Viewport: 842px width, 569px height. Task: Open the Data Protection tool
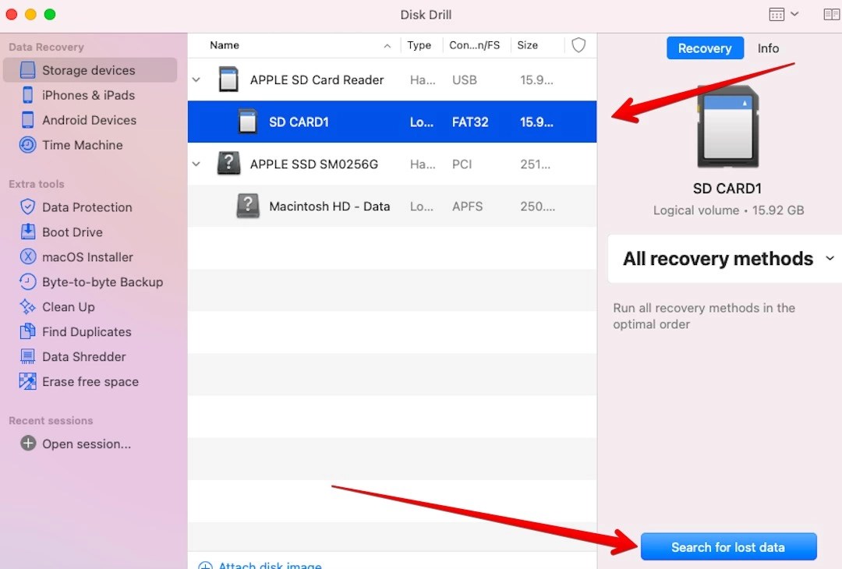coord(87,207)
